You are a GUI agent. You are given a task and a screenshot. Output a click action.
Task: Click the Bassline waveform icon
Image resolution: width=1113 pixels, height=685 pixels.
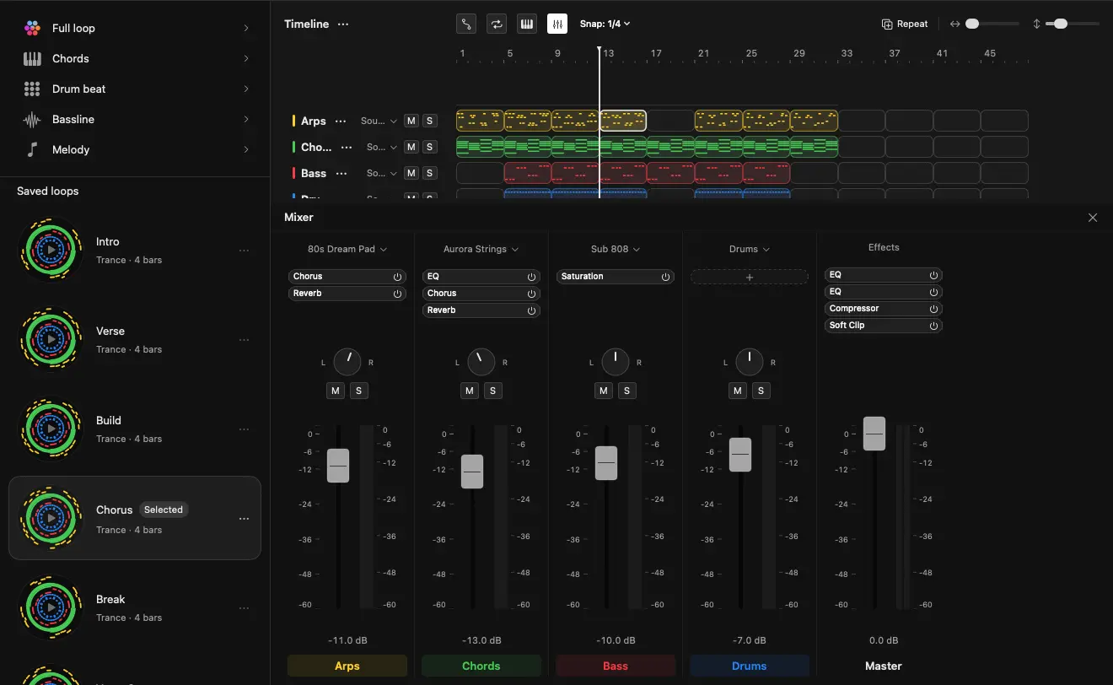(x=32, y=119)
